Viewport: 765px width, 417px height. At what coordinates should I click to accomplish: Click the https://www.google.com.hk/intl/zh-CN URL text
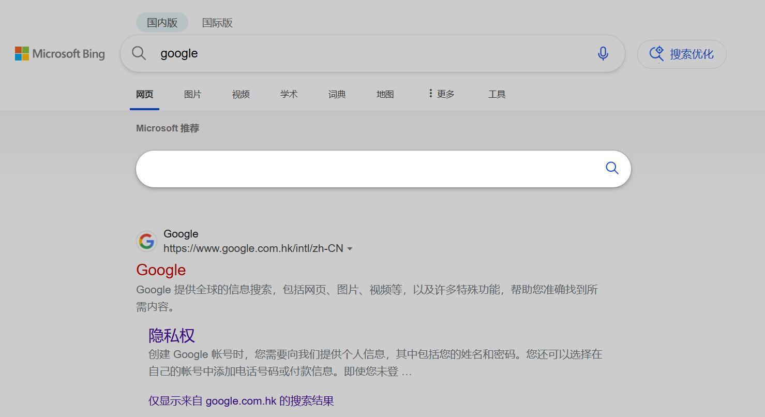click(x=253, y=248)
